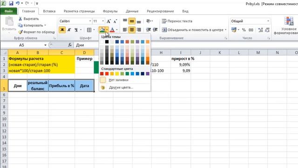Viewport: 298px width, 168px height.
Task: Increase font size with the large A icon
Action: 108,21
